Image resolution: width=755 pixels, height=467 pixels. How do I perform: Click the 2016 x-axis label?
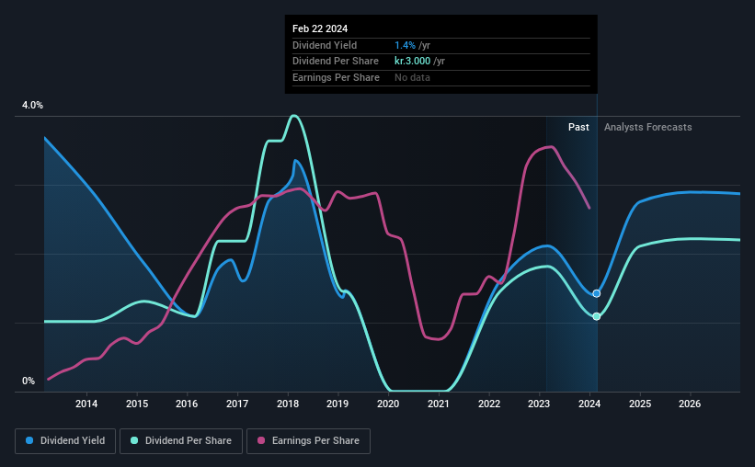[x=187, y=404]
